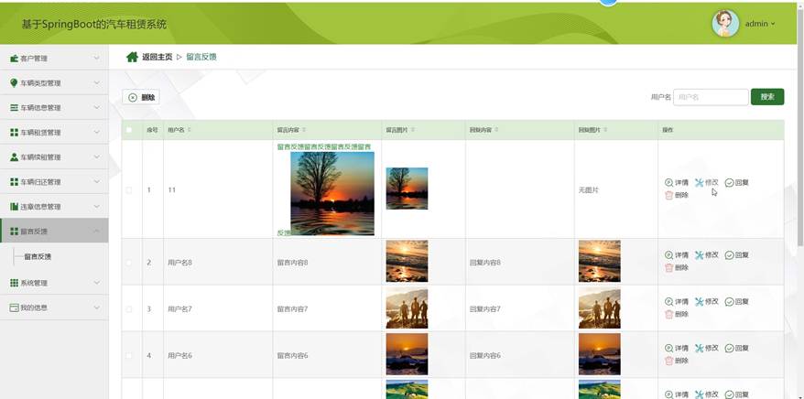
Task: Expand 客户管理 with its chevron
Action: coord(96,59)
